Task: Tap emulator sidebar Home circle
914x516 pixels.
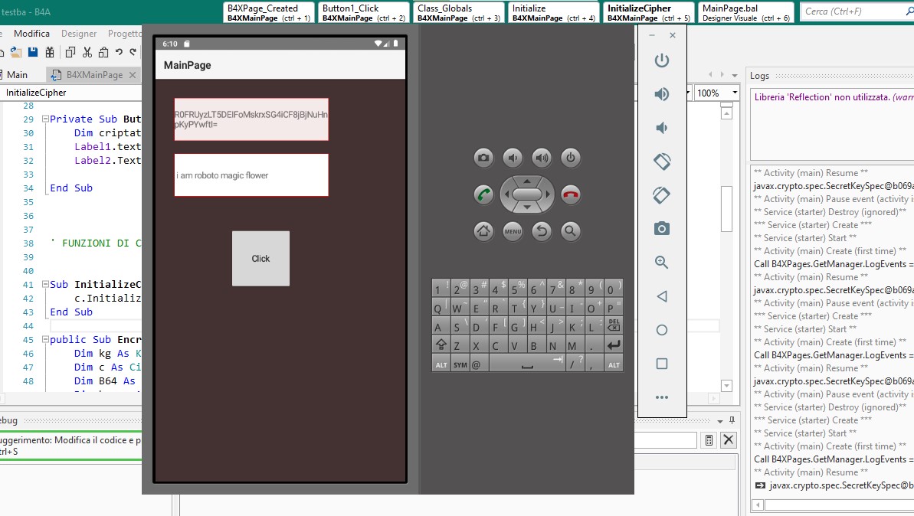Action: click(662, 330)
